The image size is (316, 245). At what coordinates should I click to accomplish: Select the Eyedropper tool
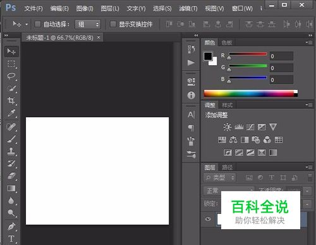[x=11, y=113]
